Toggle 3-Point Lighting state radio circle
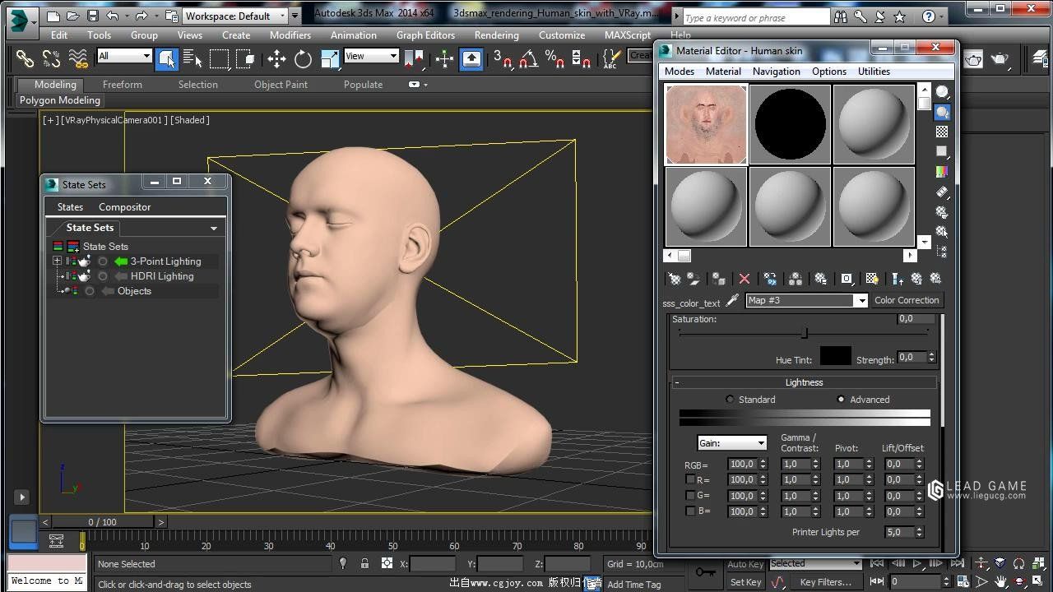The width and height of the screenshot is (1053, 592). click(x=103, y=261)
